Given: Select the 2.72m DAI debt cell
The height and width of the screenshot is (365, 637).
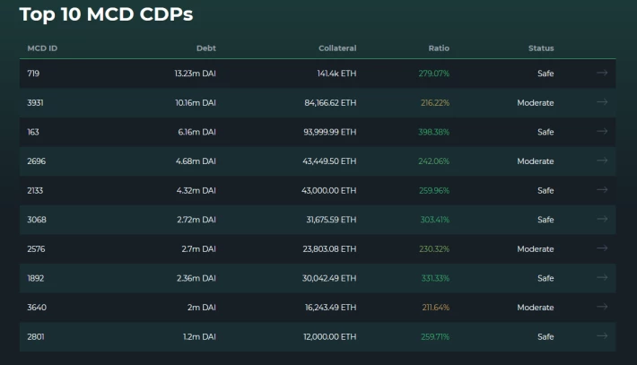Looking at the screenshot, I should click(196, 220).
